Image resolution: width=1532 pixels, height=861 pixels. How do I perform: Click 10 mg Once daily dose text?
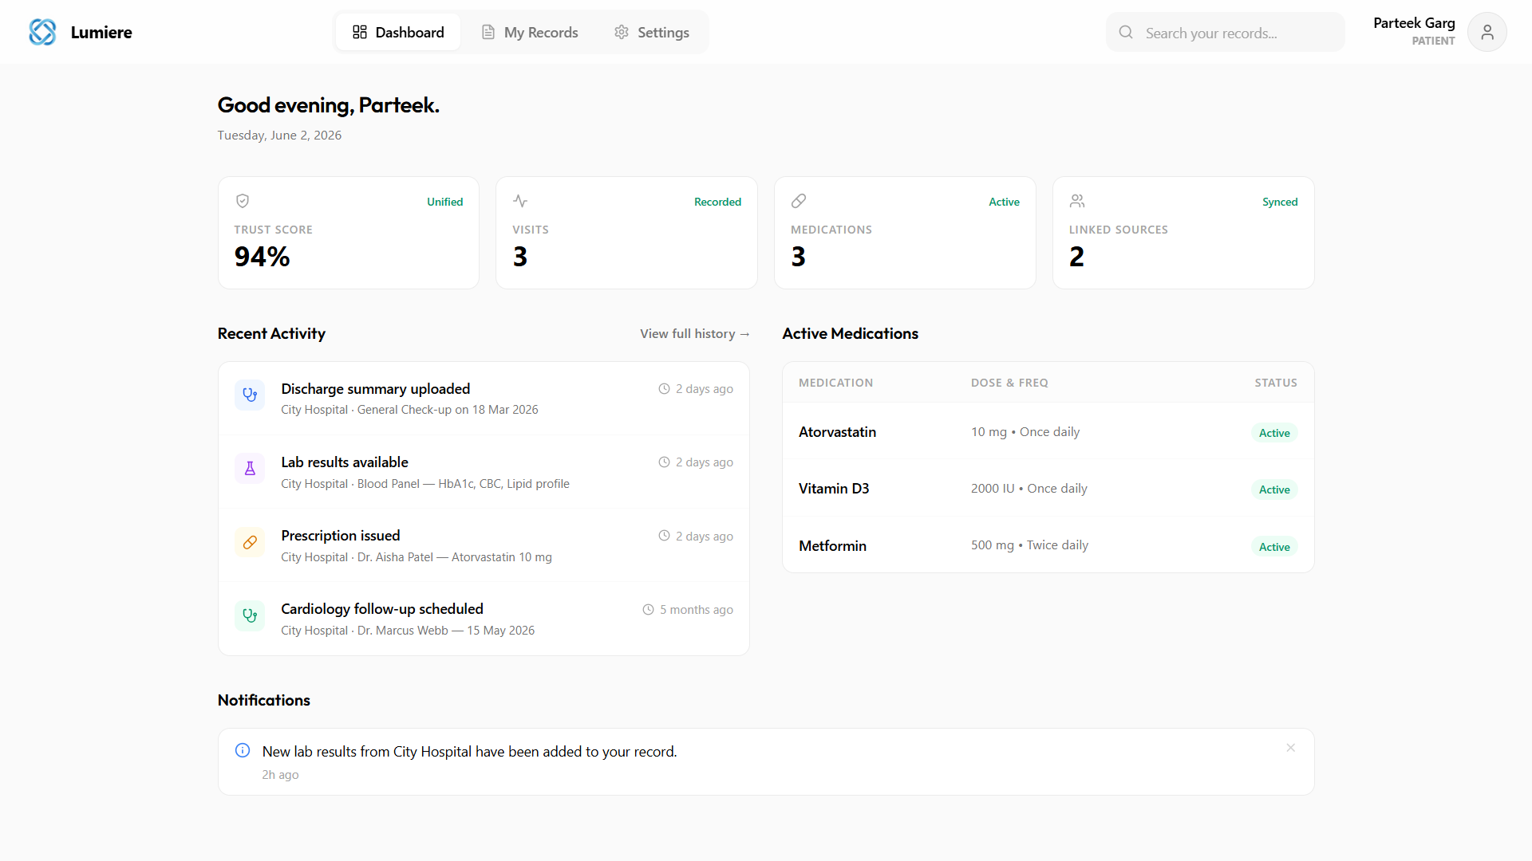(1025, 431)
